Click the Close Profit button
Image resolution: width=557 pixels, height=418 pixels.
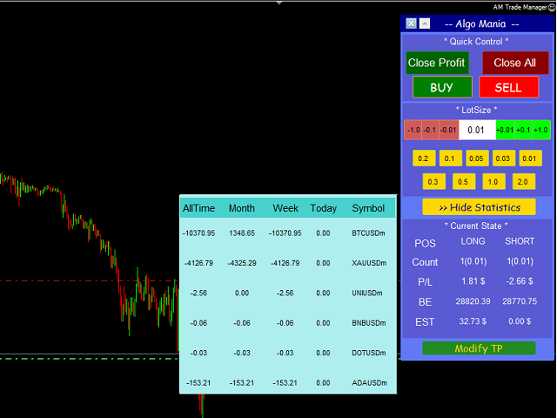click(437, 63)
